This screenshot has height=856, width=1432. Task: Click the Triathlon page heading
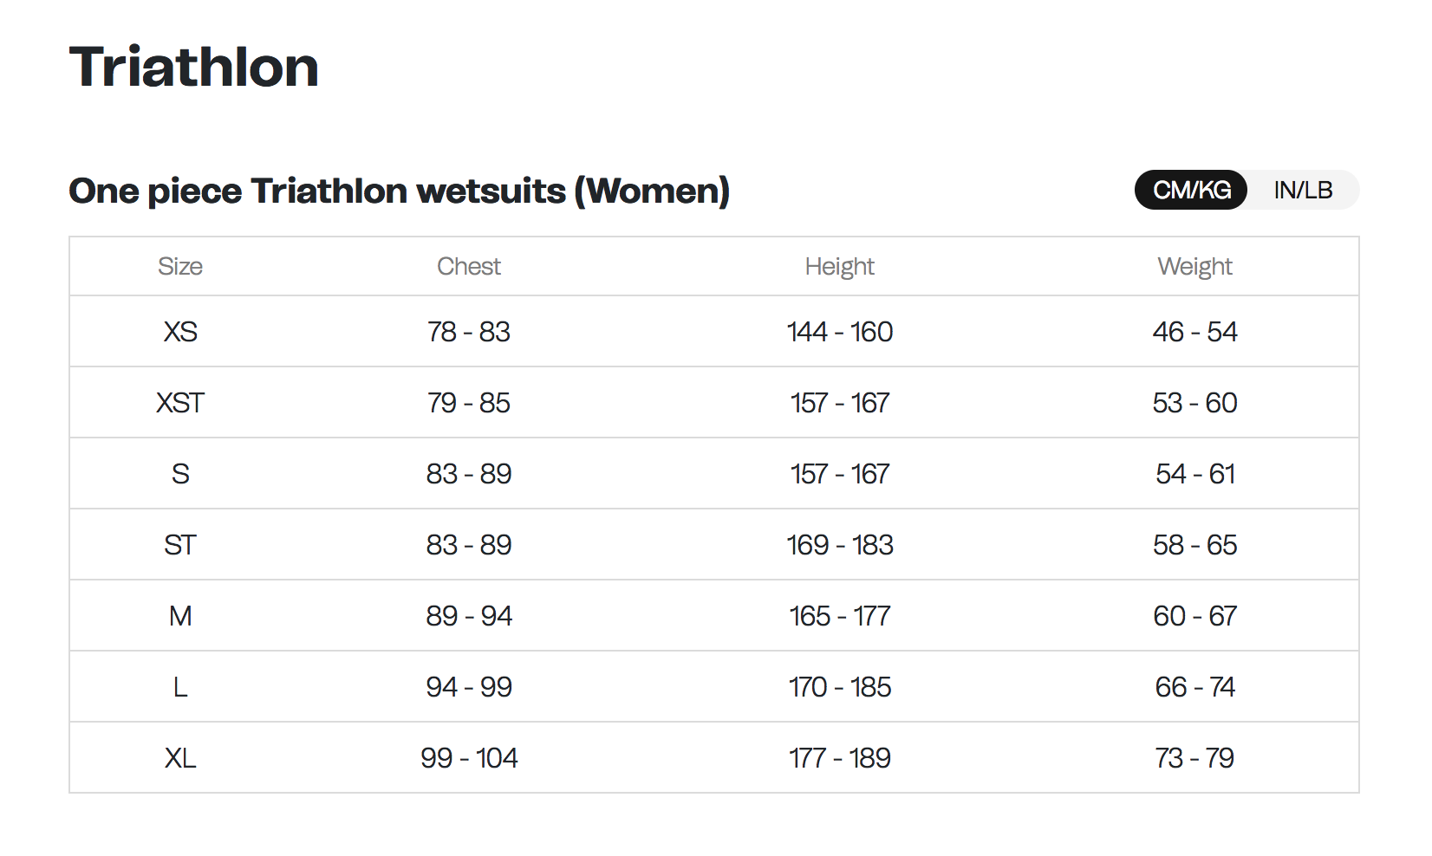click(194, 67)
